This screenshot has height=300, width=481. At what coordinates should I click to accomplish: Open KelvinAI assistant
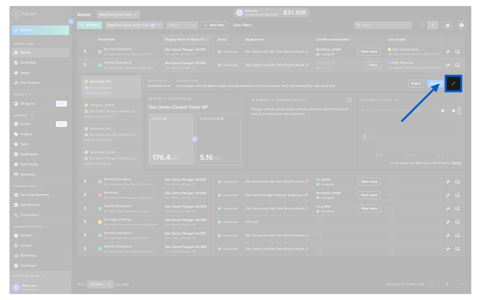click(x=40, y=30)
